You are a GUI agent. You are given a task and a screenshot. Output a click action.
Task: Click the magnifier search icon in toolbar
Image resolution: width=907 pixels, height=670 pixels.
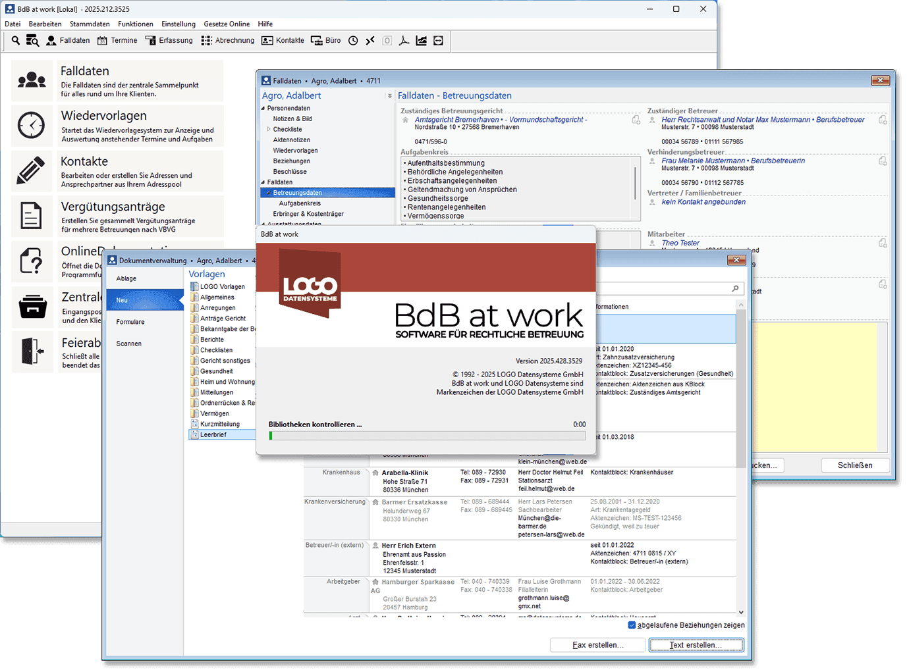[x=15, y=41]
